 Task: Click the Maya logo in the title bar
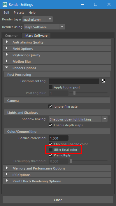5,5
